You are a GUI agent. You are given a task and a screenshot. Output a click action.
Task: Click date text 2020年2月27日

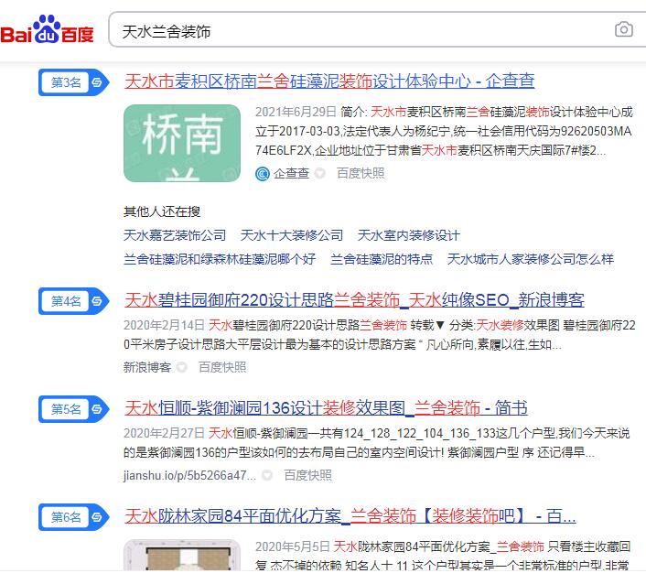(x=164, y=433)
